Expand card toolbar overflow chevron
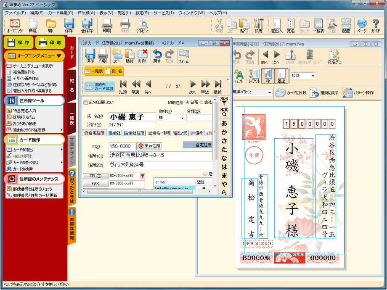The width and height of the screenshot is (387, 290). tap(228, 79)
